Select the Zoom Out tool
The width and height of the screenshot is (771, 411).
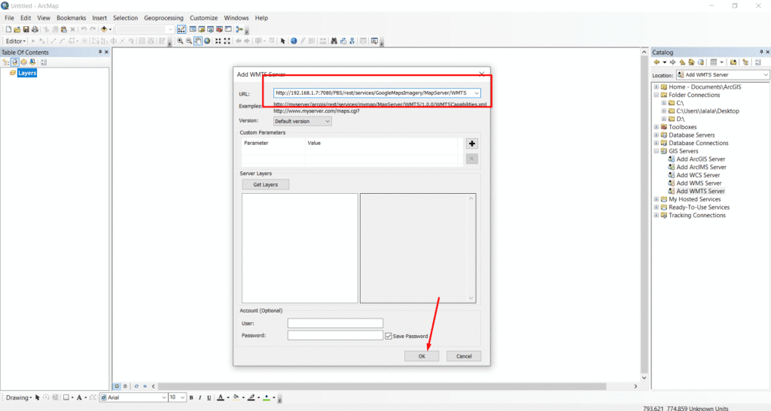[189, 41]
